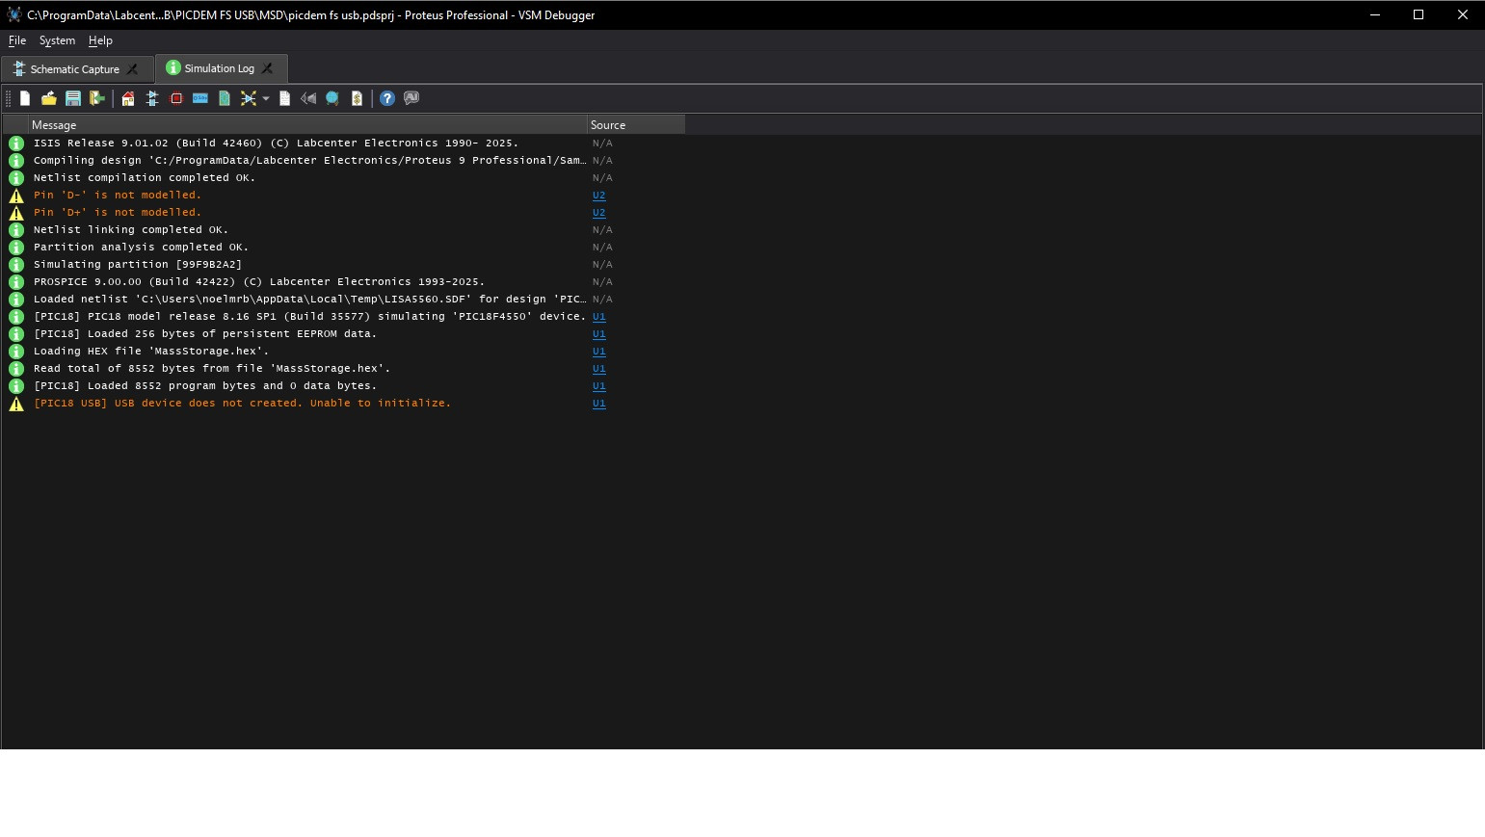The image size is (1485, 837).
Task: Open the Gerber viewer icon
Action: pos(225,98)
